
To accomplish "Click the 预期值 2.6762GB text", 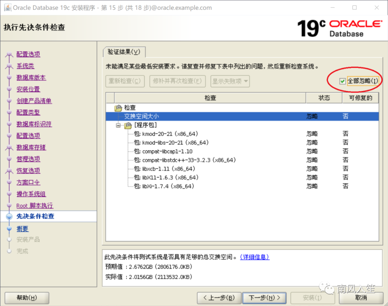I will 149,267.
